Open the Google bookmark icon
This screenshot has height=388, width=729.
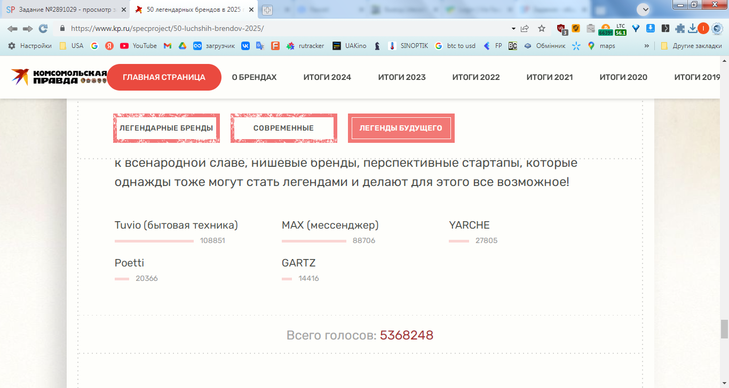click(94, 46)
